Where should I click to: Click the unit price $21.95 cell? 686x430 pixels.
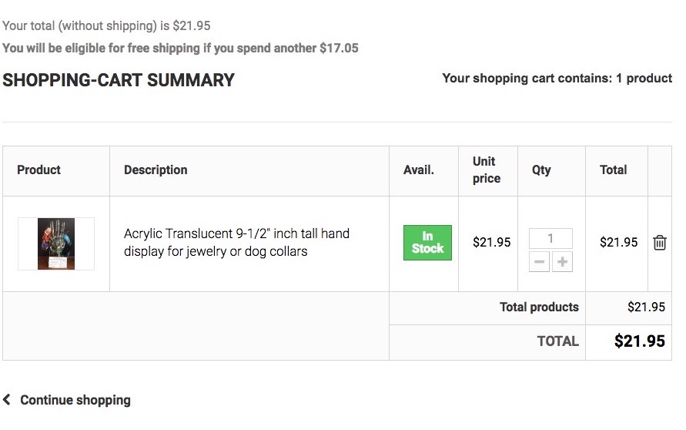[x=492, y=242]
